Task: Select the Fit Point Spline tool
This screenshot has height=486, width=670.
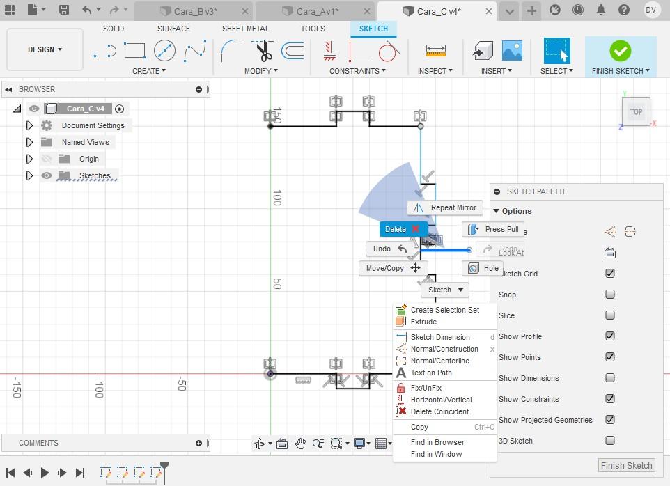Action: coord(195,50)
